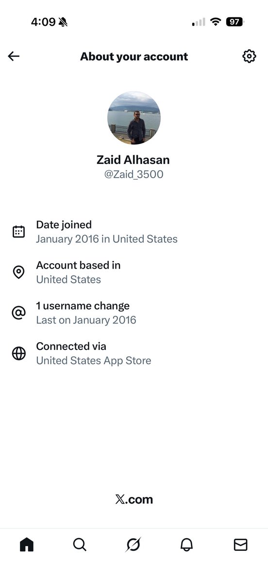Viewport: 268px width, 584px height.
Task: Tap the Zaid Alhasan display name
Action: tap(134, 160)
